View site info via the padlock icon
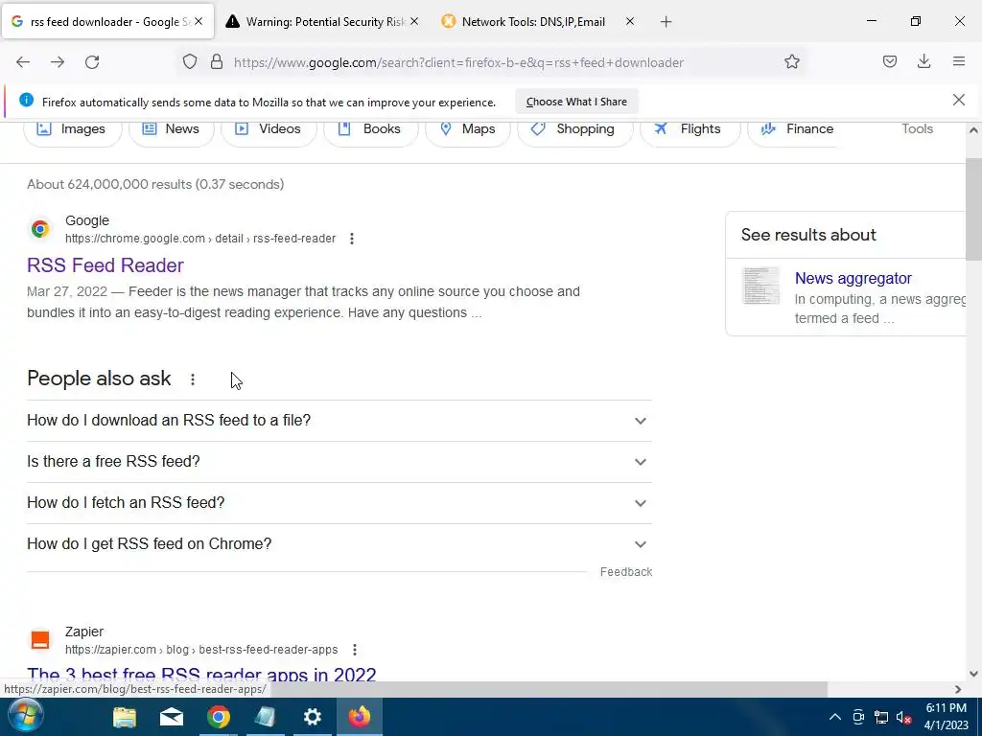The width and height of the screenshot is (982, 736). 217,62
